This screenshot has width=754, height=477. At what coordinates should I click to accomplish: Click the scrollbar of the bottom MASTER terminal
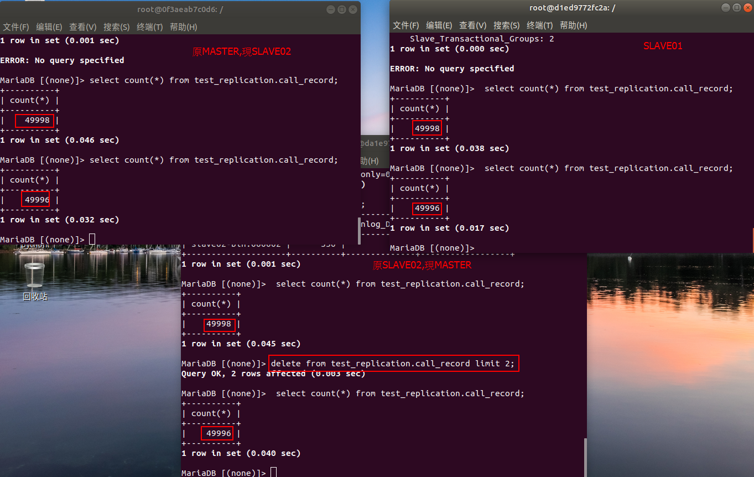pyautogui.click(x=585, y=457)
